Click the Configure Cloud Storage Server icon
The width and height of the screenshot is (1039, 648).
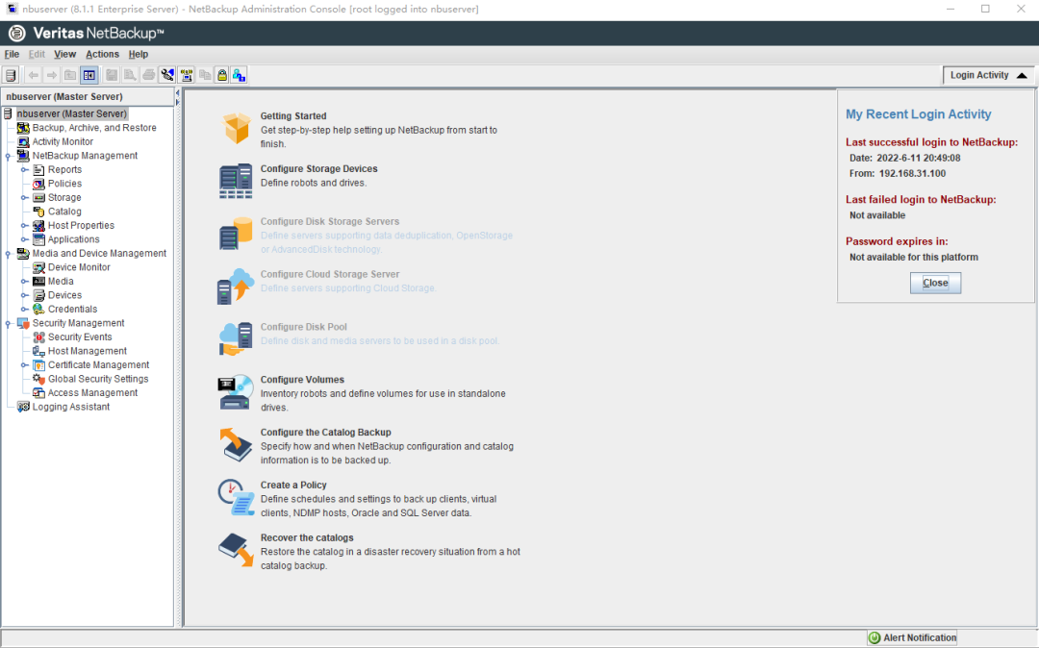coord(236,287)
